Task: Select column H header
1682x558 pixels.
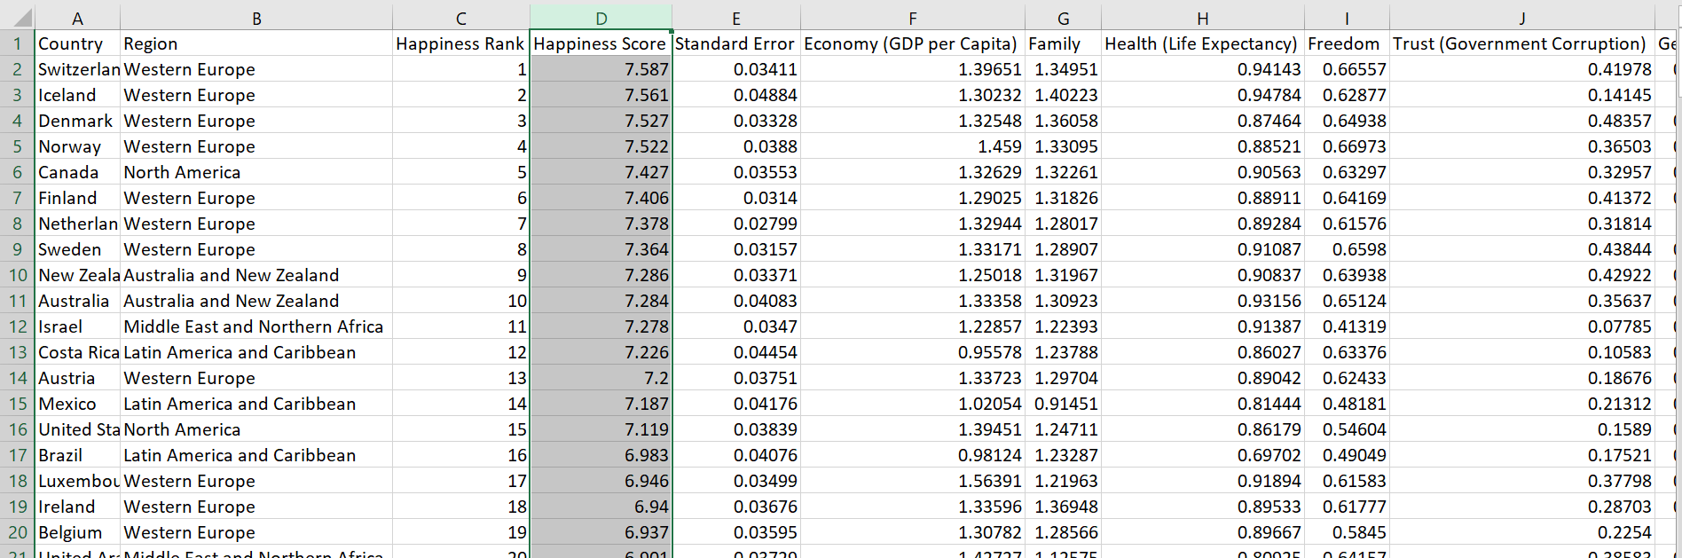Action: (x=1203, y=18)
